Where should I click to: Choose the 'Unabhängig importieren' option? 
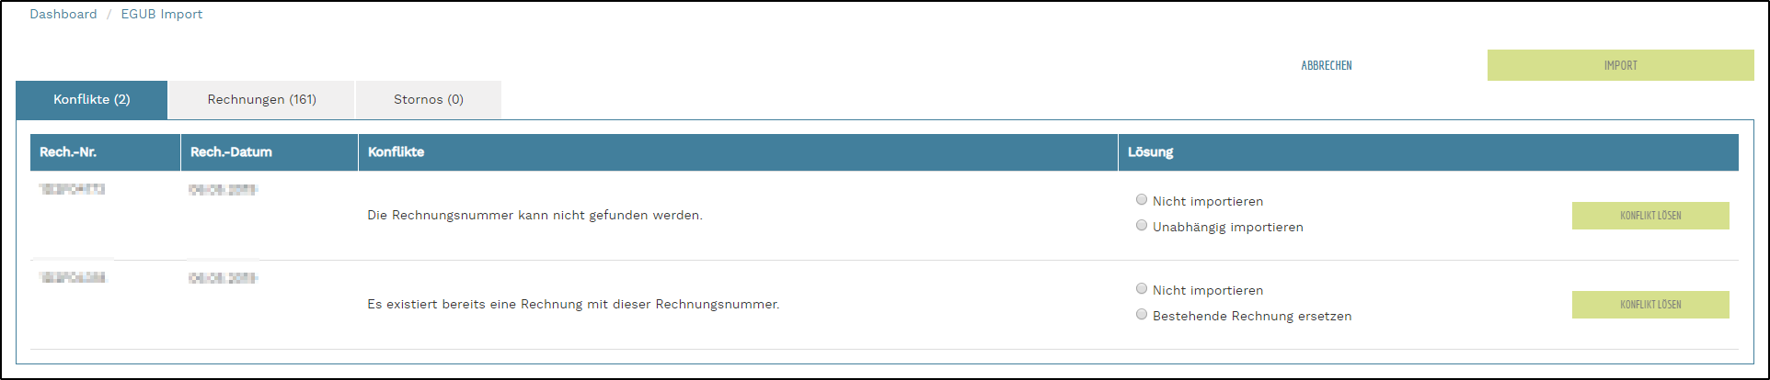tap(1142, 226)
